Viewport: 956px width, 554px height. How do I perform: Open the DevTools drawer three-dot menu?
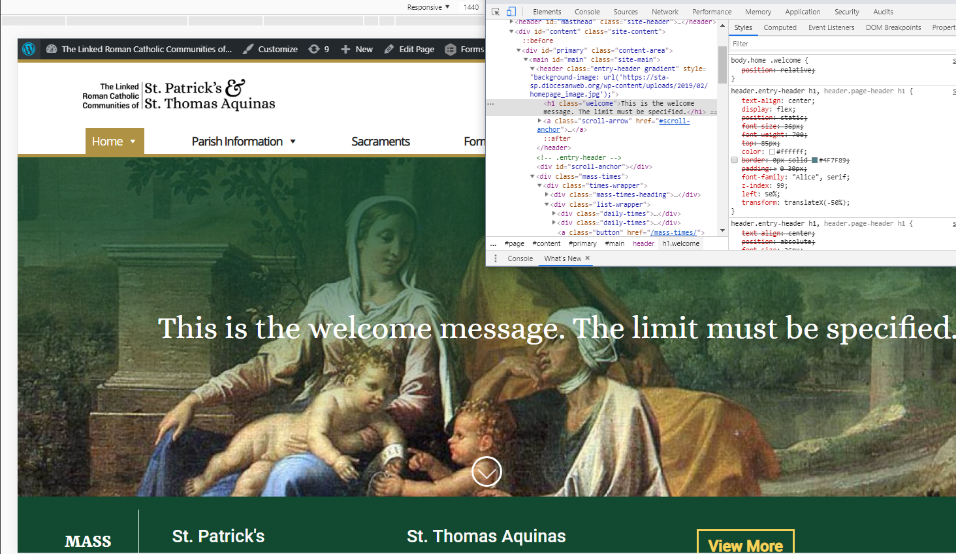coord(496,258)
